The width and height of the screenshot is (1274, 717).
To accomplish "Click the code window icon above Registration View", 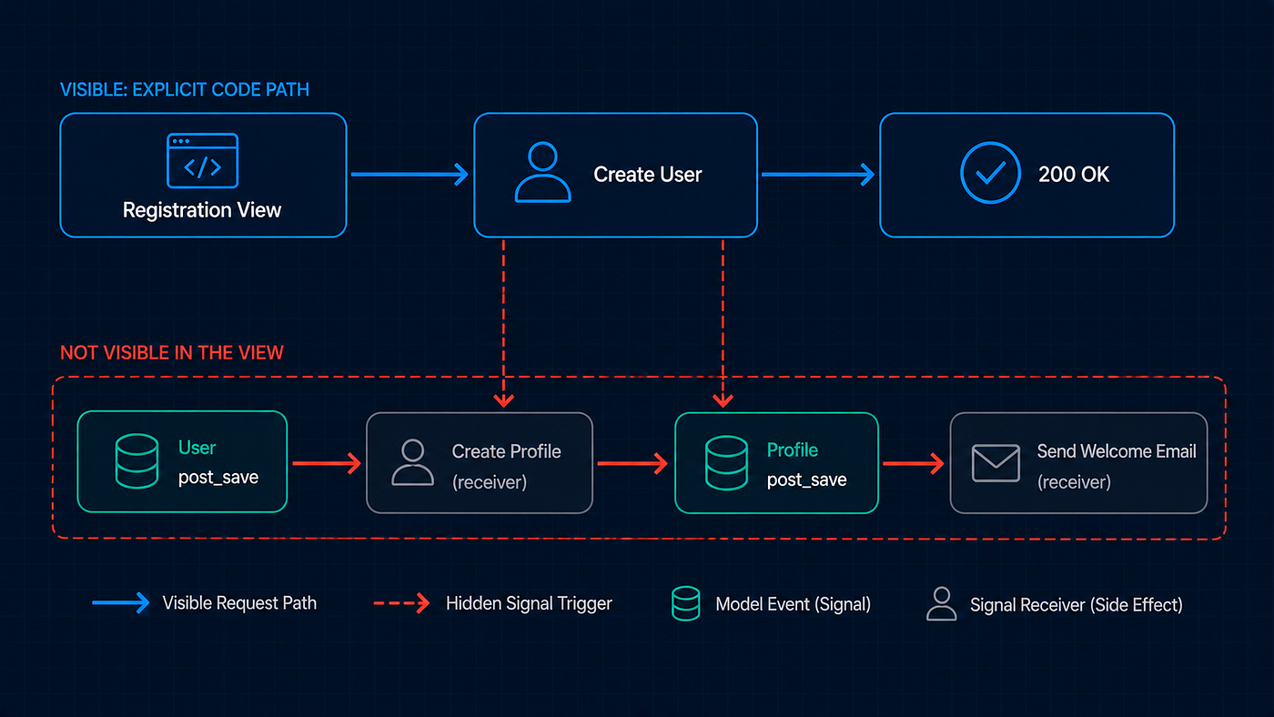I will [x=202, y=160].
